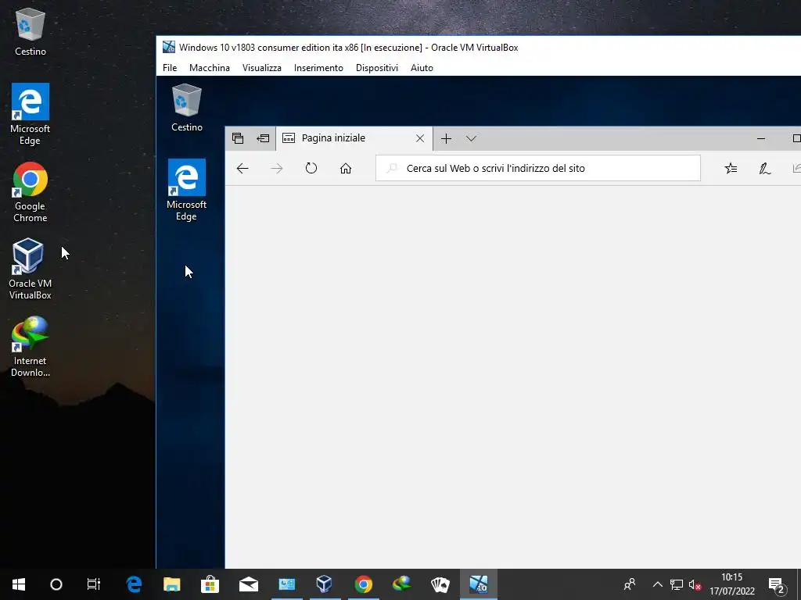The height and width of the screenshot is (600, 801).
Task: Open the Windows Start menu
Action: click(19, 584)
